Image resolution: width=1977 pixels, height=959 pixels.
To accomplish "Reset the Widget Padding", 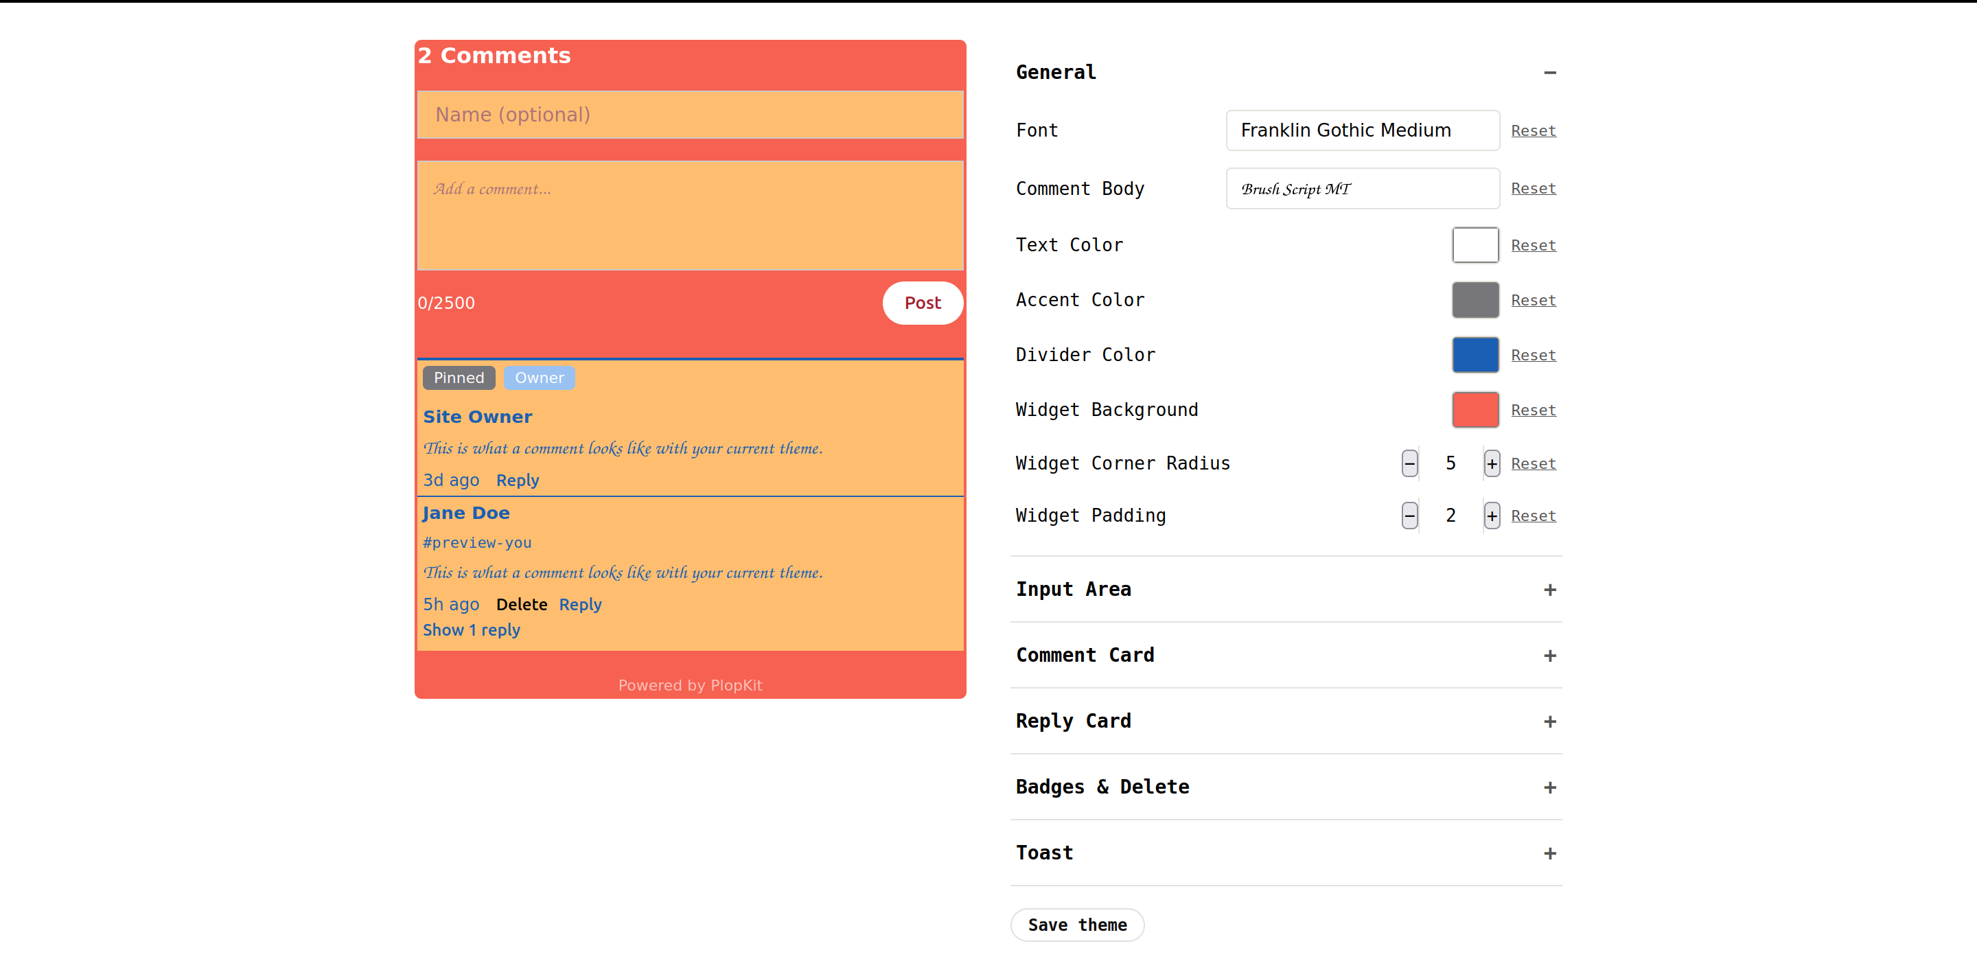I will [x=1534, y=516].
